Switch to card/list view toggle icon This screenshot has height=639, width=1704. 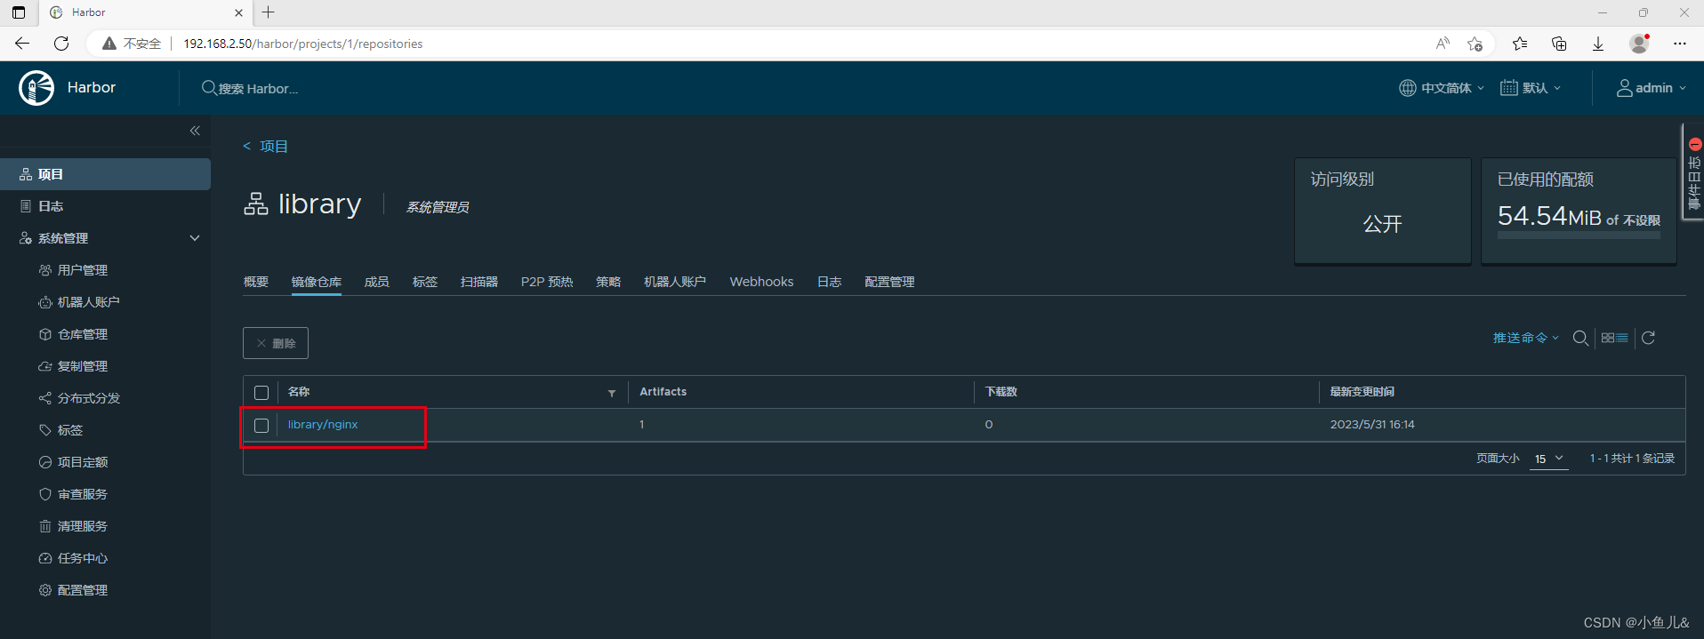tap(1614, 338)
